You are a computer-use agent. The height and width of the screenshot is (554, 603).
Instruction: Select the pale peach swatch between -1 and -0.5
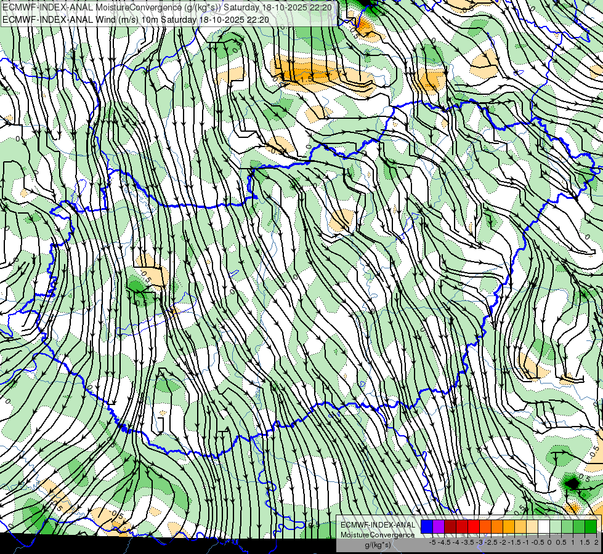click(x=532, y=527)
